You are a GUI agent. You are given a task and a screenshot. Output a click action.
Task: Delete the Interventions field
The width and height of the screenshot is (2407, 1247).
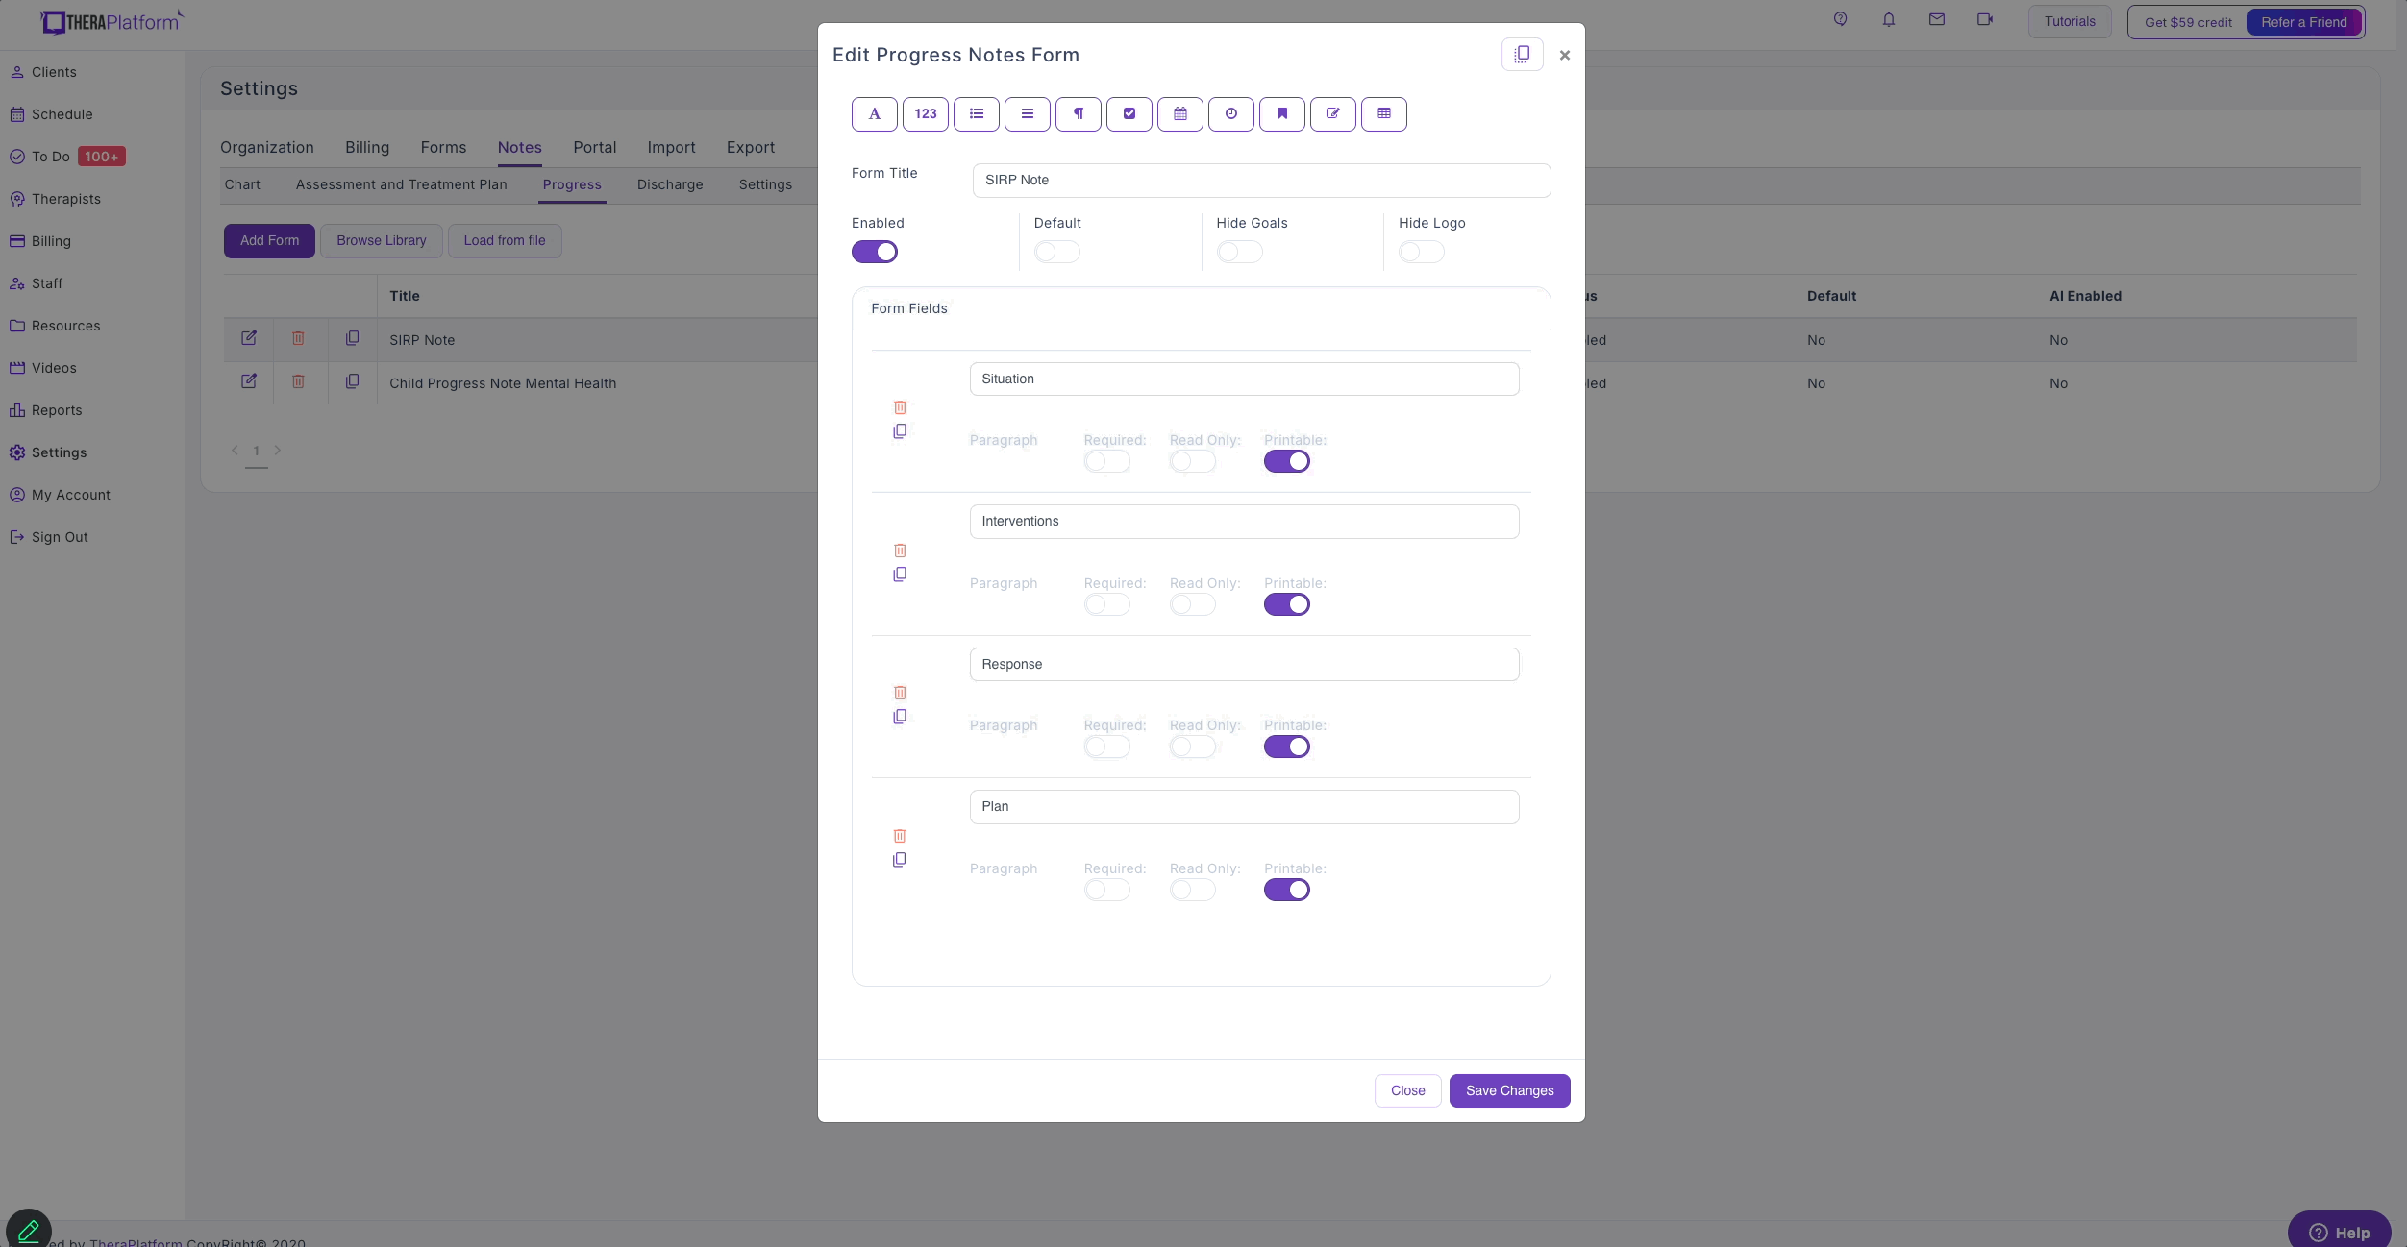(x=900, y=550)
